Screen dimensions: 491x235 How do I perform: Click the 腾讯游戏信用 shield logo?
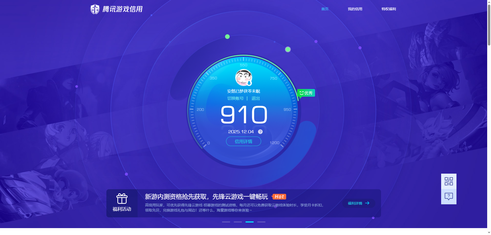click(x=95, y=9)
